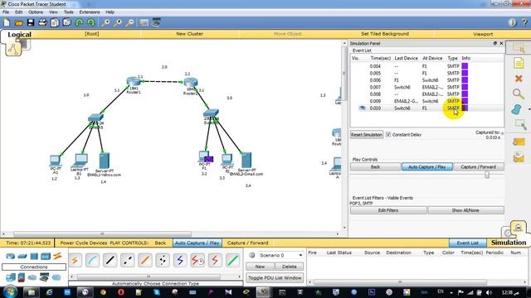Uncheck the Constant Delay checkbox
This screenshot has width=531, height=298.
coord(388,134)
